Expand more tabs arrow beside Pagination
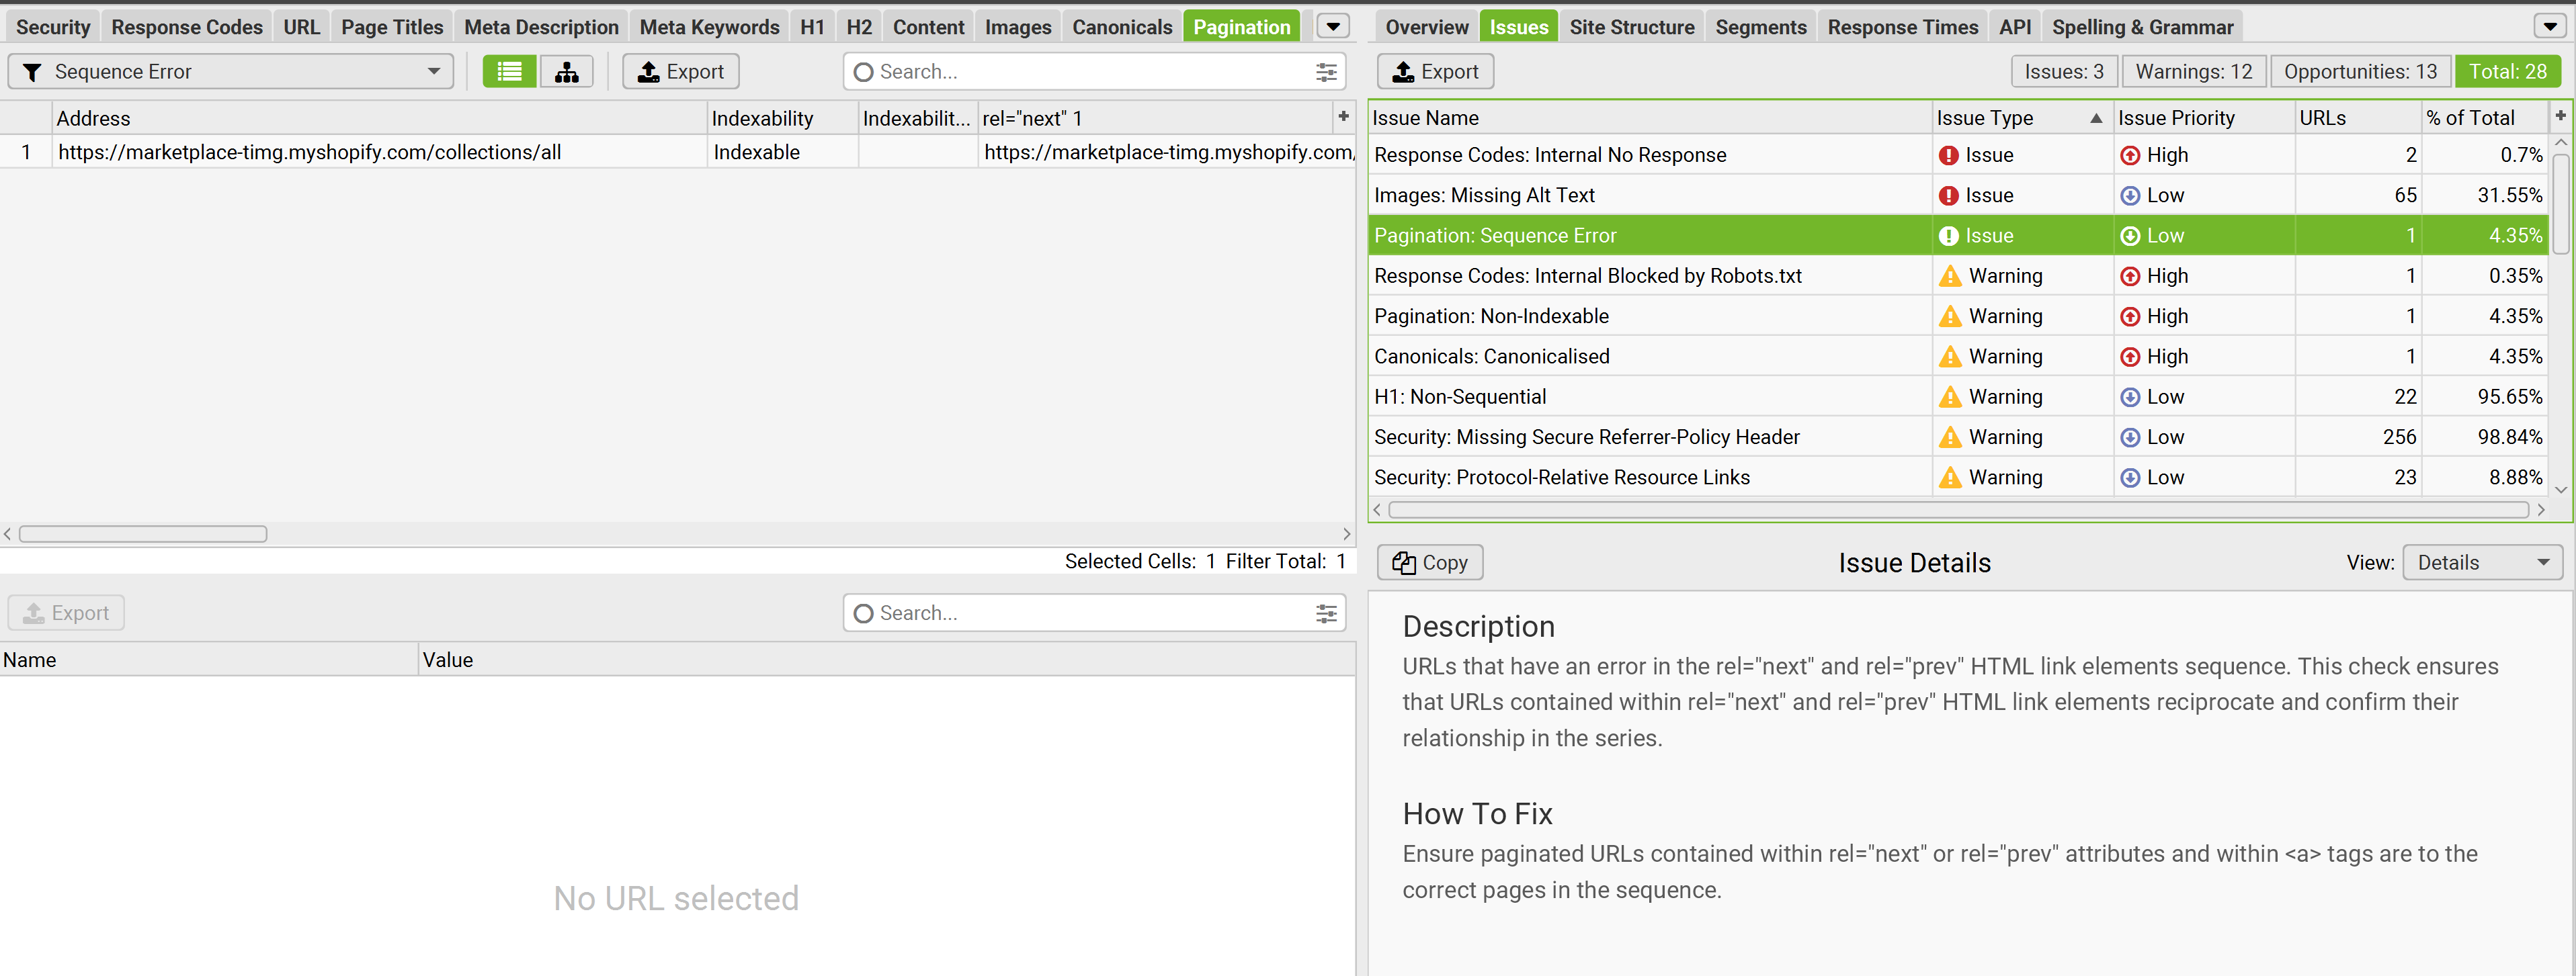 pos(1332,27)
